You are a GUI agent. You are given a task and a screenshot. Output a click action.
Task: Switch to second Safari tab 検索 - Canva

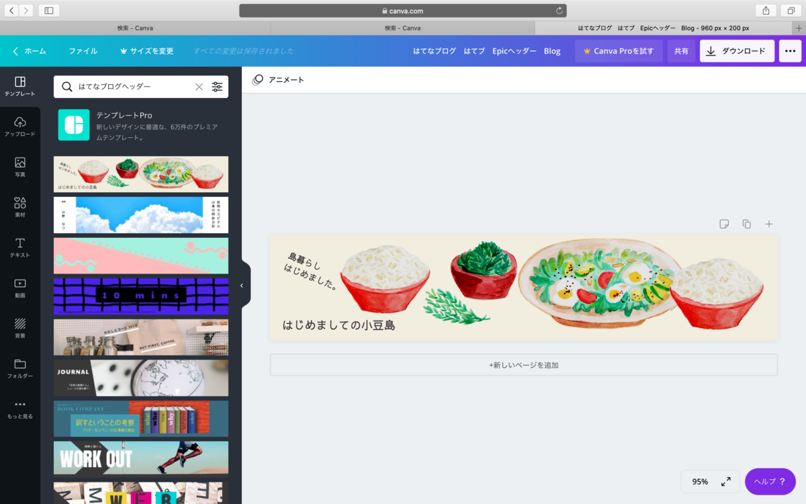tap(403, 28)
